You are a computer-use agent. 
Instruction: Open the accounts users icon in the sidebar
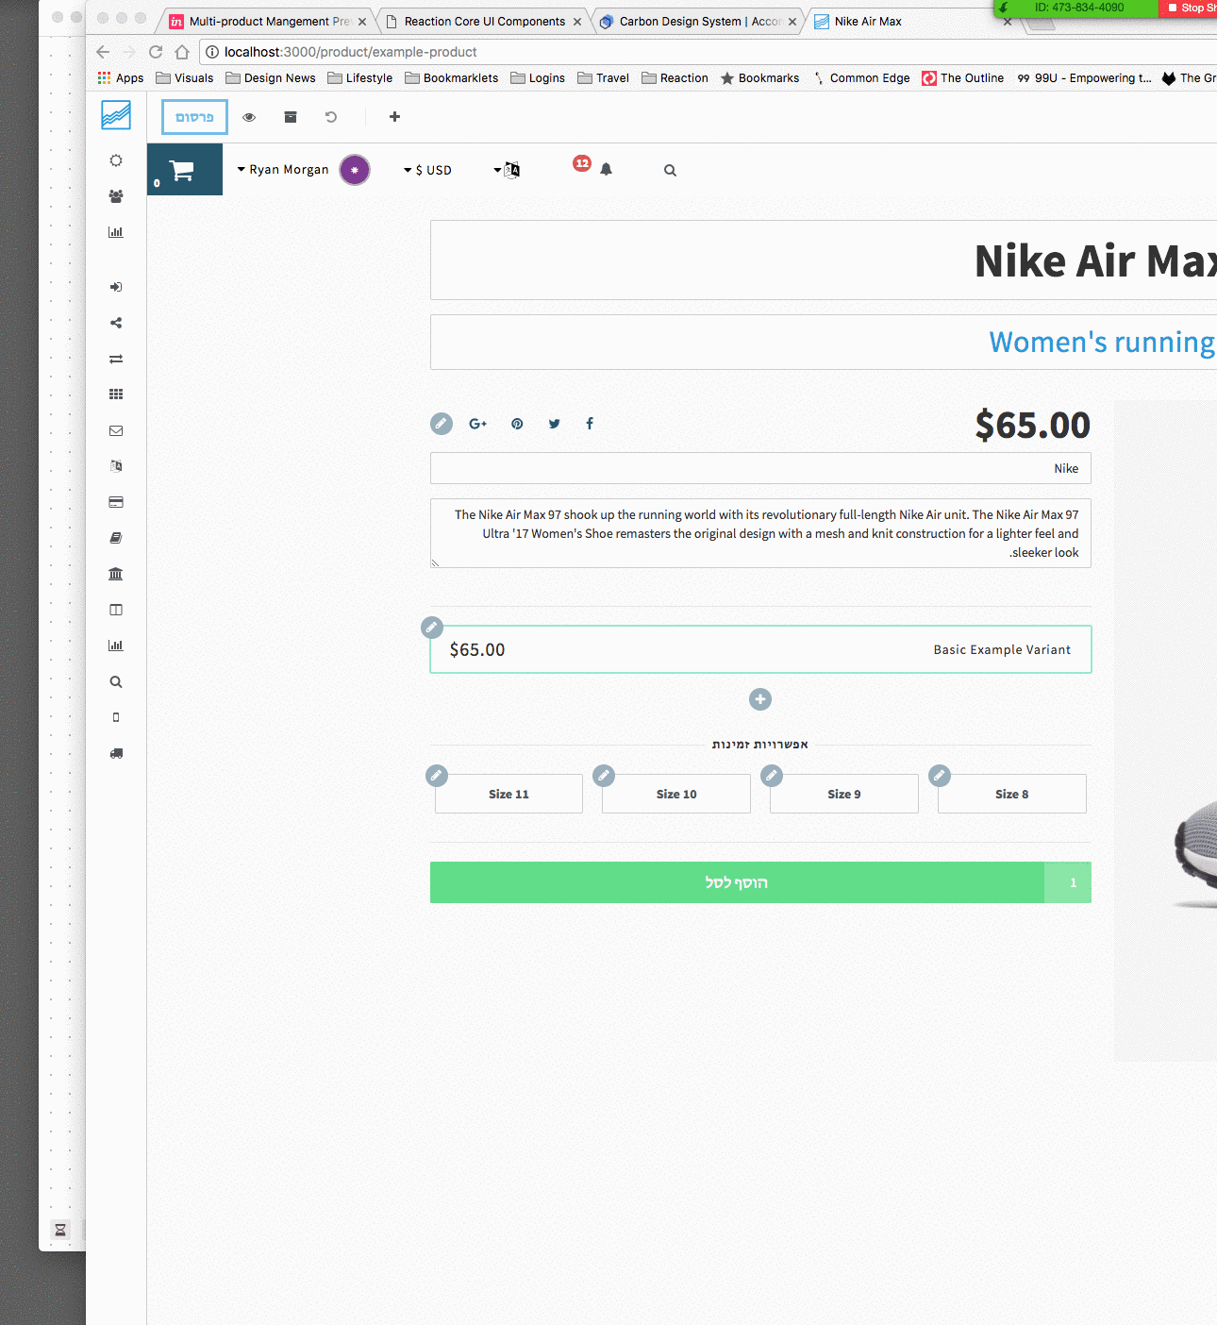[116, 196]
